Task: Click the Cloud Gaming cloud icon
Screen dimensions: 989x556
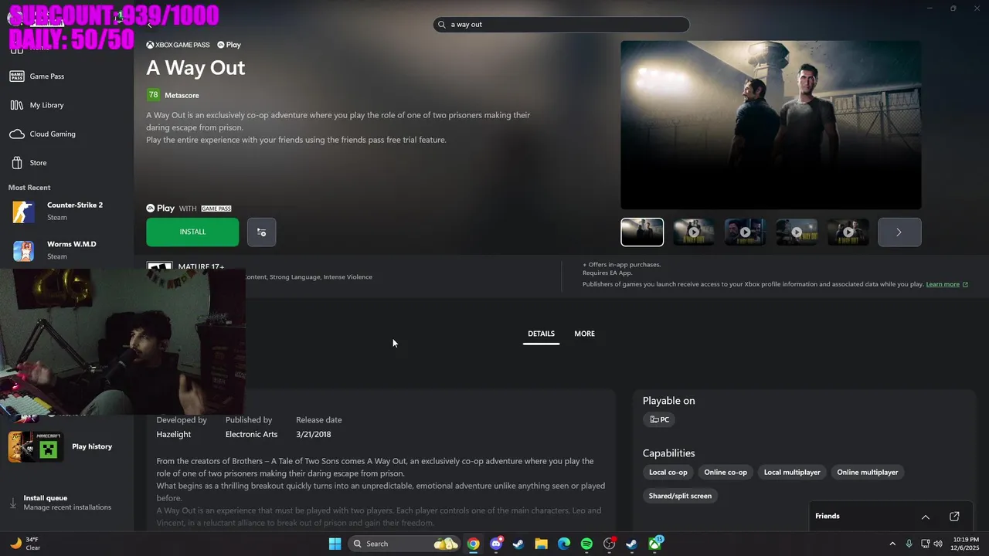Action: pos(17,134)
